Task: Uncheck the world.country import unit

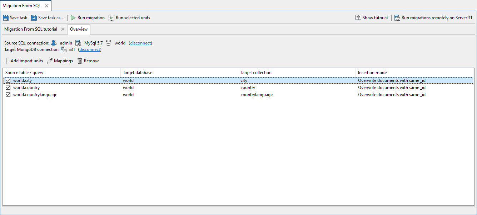Action: [x=8, y=88]
